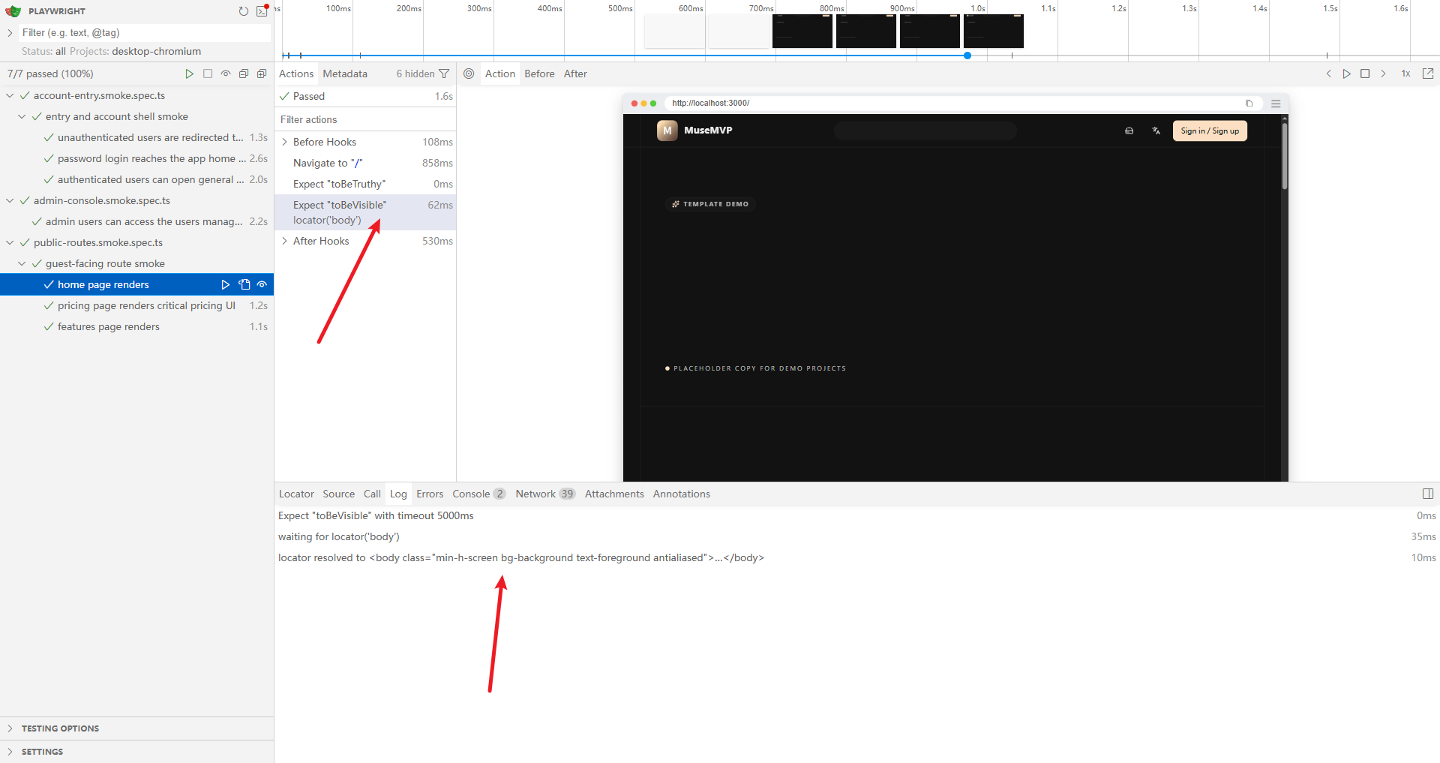Click the Filter actions field

(365, 119)
